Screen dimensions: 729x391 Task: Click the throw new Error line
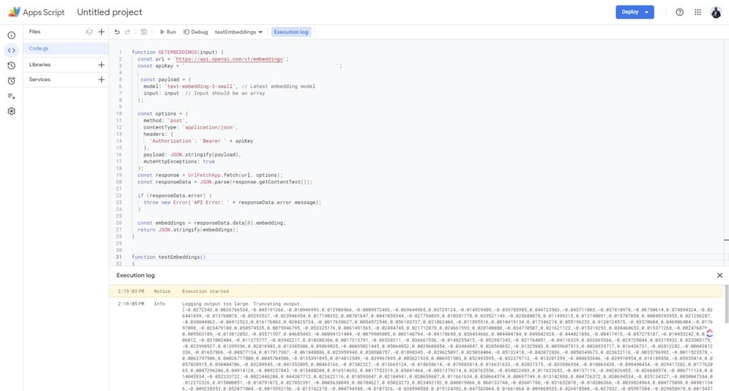pyautogui.click(x=233, y=203)
